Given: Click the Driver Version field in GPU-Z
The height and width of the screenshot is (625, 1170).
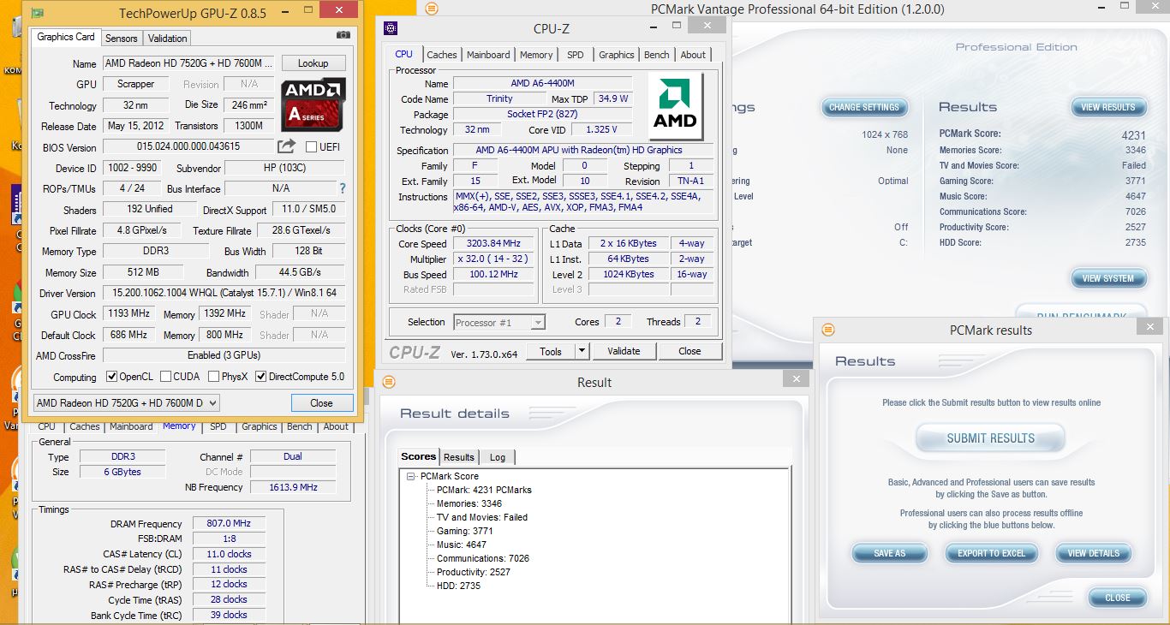Looking at the screenshot, I should (224, 293).
